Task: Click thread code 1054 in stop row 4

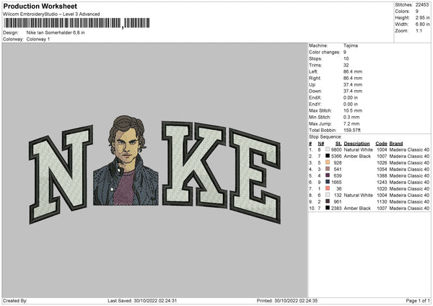Action: (382, 170)
